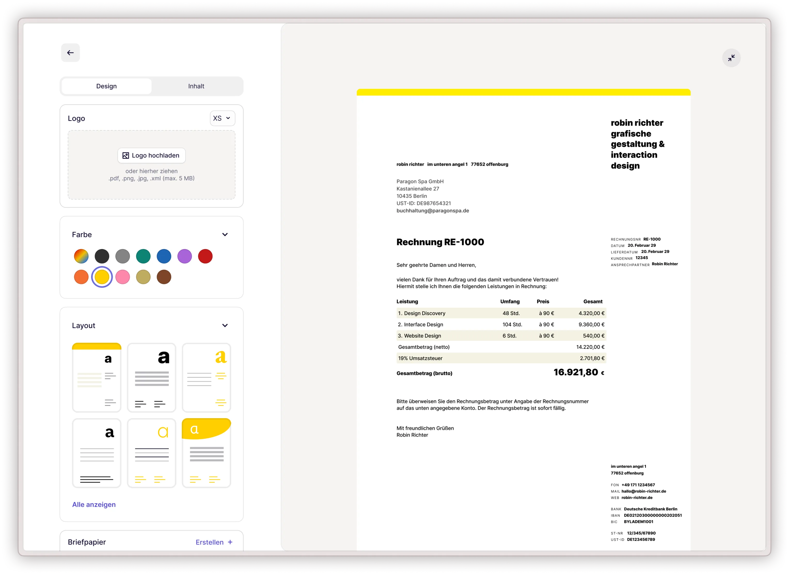Go back using the arrow icon
Screen dimensions: 789x574
click(x=70, y=52)
